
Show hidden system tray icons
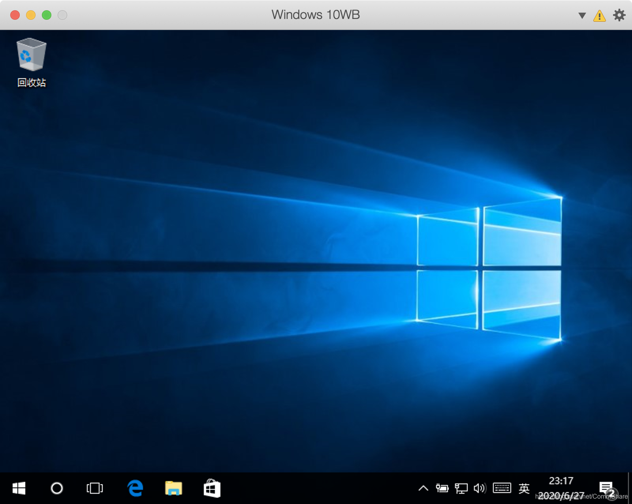click(423, 489)
